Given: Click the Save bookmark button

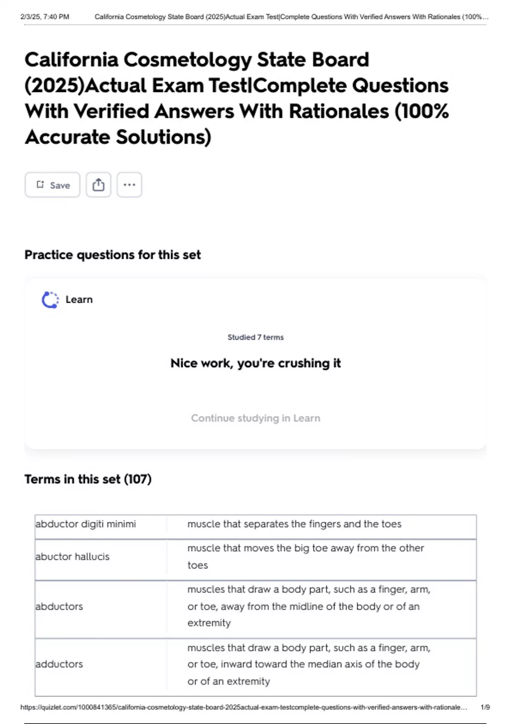Looking at the screenshot, I should point(52,185).
